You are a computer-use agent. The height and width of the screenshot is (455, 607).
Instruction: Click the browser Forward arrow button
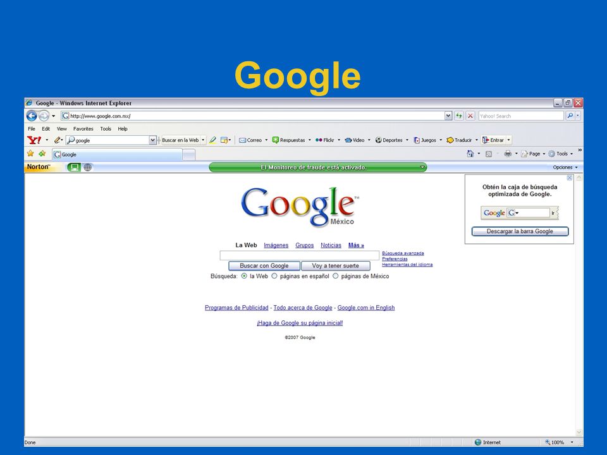(44, 116)
